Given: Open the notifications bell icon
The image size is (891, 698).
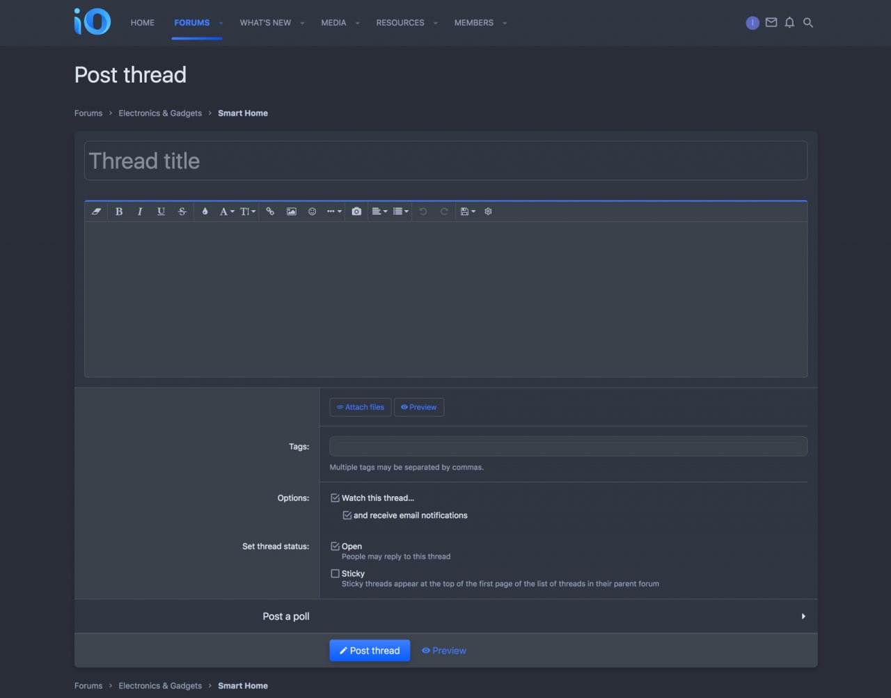Looking at the screenshot, I should [789, 23].
